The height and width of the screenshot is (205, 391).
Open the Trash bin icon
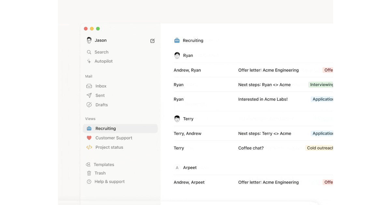click(89, 173)
